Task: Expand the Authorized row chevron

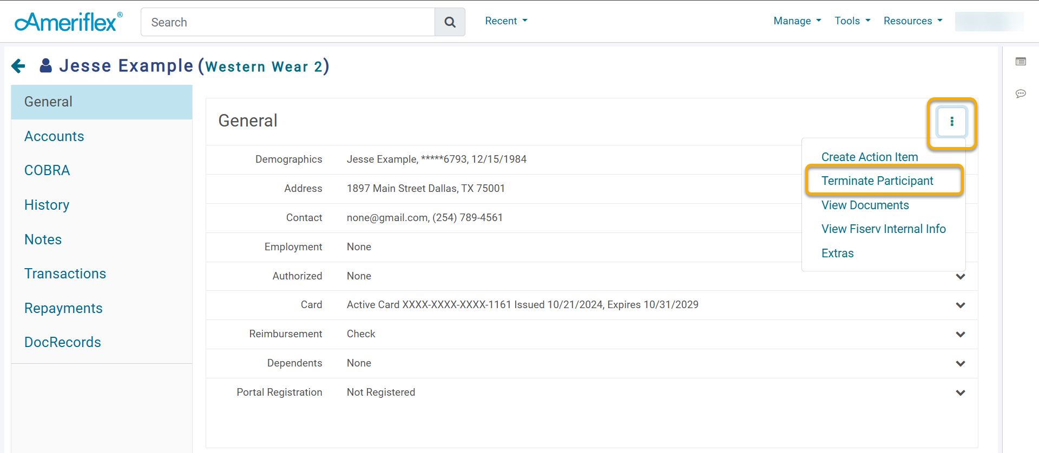Action: [961, 276]
